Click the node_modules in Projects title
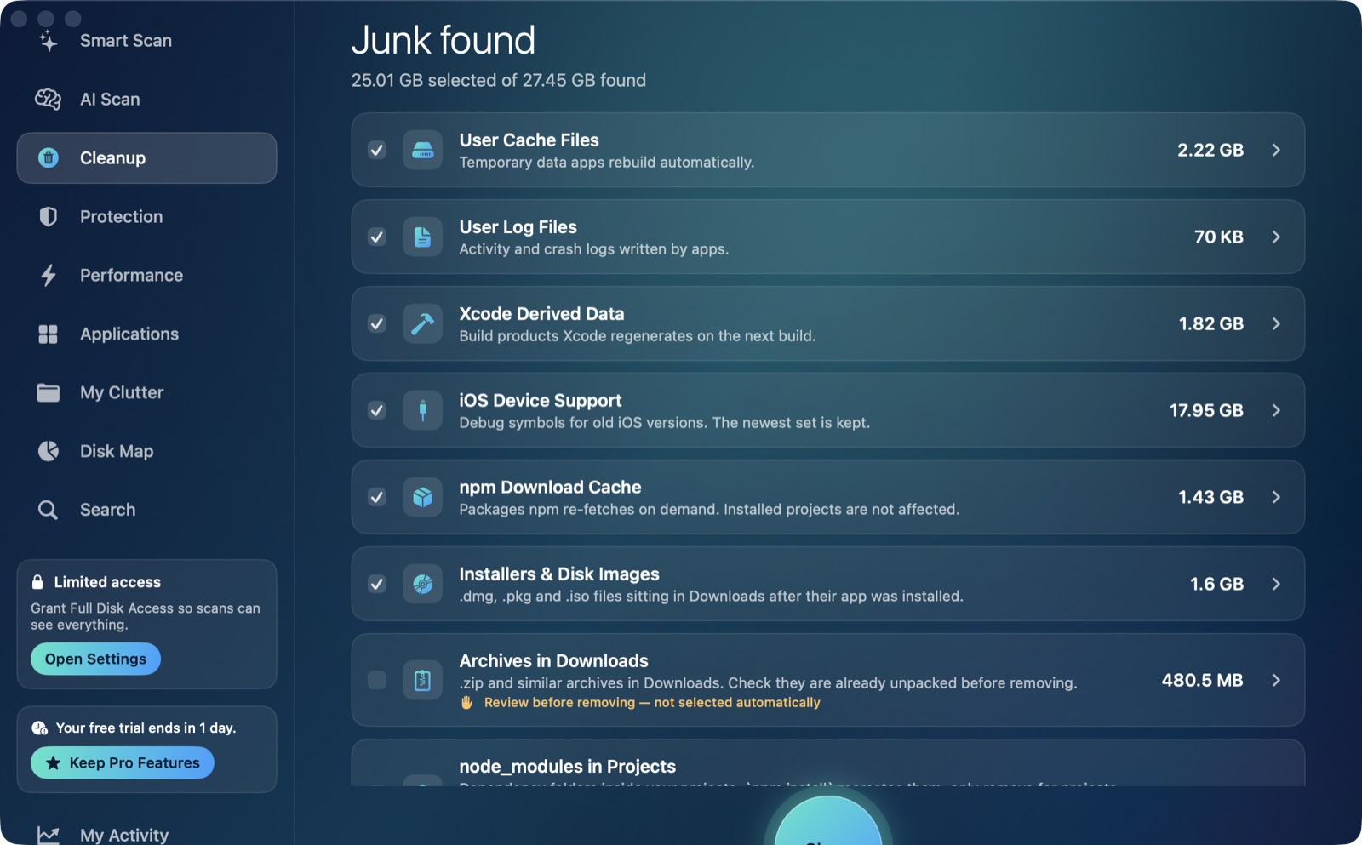 568,767
